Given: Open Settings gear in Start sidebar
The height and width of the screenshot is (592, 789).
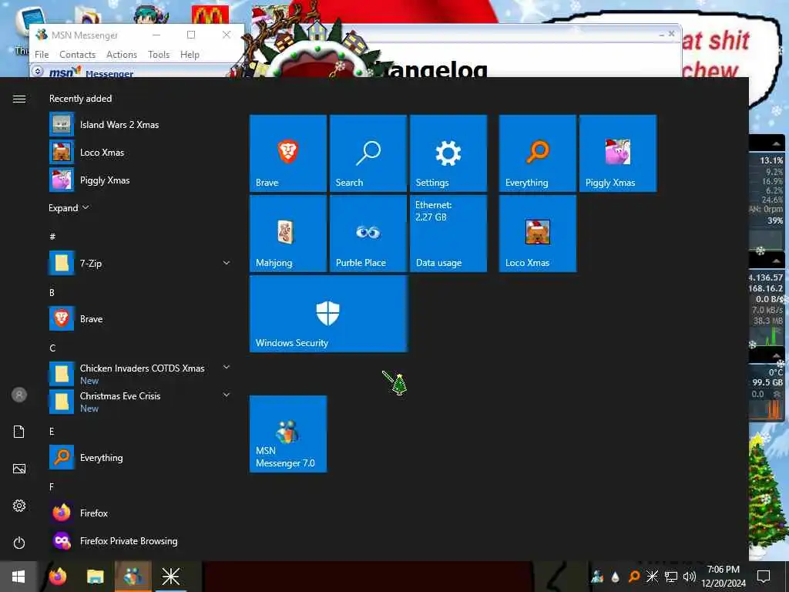Looking at the screenshot, I should 19,506.
